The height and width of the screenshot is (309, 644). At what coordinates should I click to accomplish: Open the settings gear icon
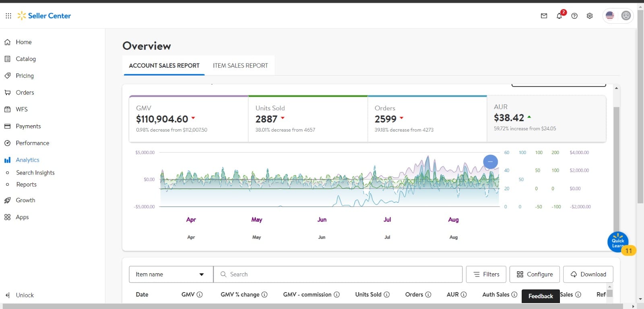coord(590,16)
